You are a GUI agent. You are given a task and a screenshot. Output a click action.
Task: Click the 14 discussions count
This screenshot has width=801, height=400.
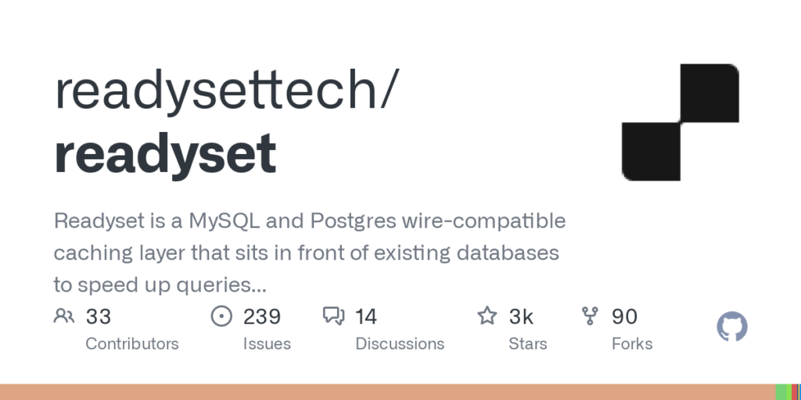click(x=366, y=316)
